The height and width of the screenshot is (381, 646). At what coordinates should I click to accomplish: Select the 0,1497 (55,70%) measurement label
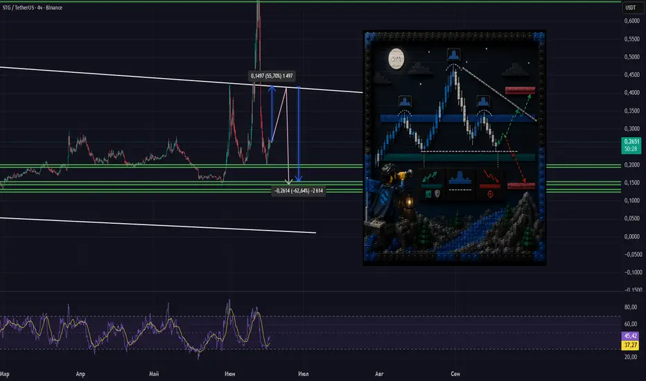(272, 76)
